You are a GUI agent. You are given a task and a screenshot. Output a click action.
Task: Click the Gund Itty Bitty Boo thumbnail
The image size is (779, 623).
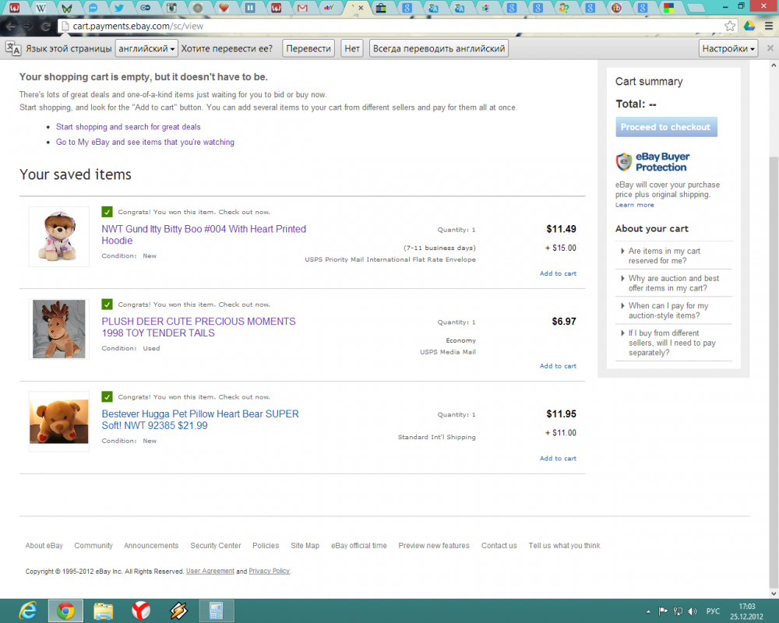(59, 237)
